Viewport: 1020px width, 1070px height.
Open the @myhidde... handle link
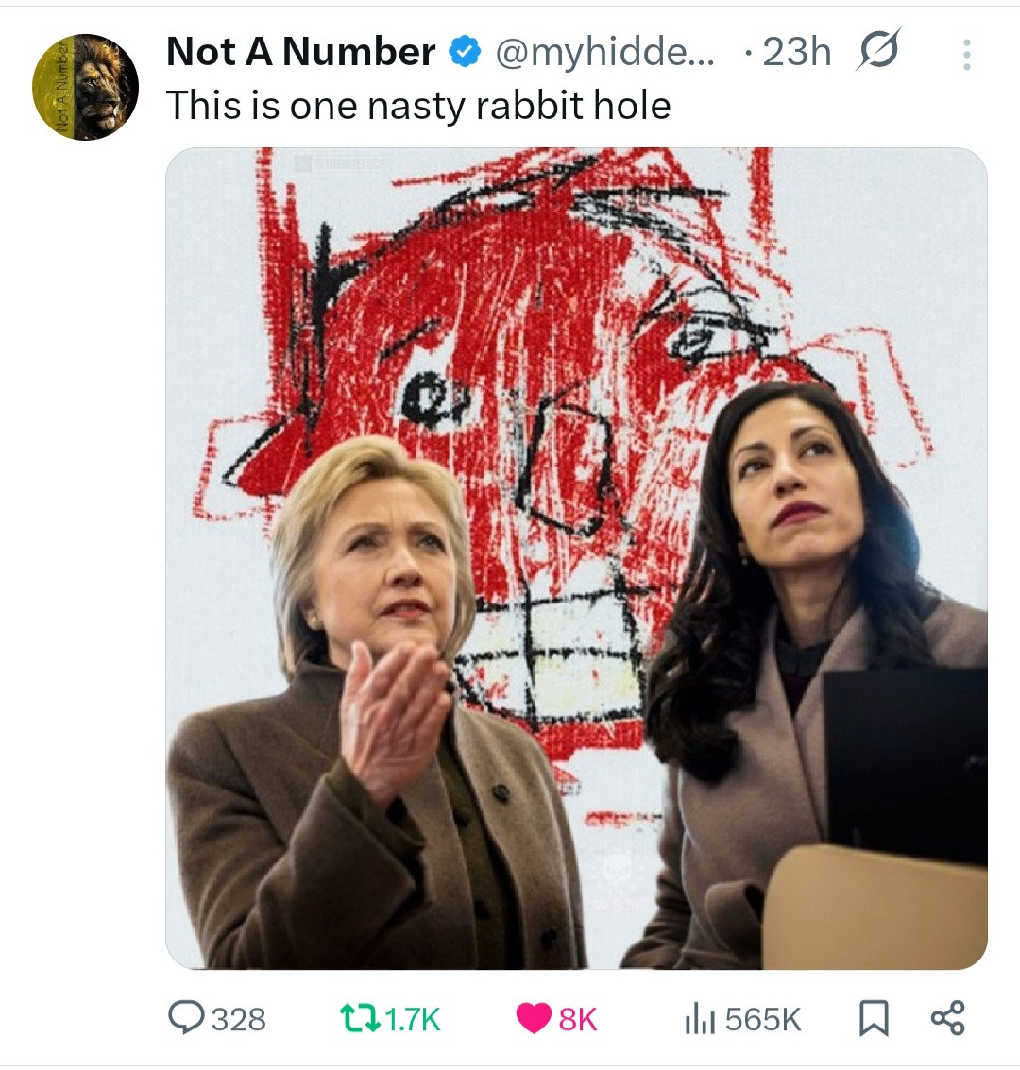tap(604, 53)
